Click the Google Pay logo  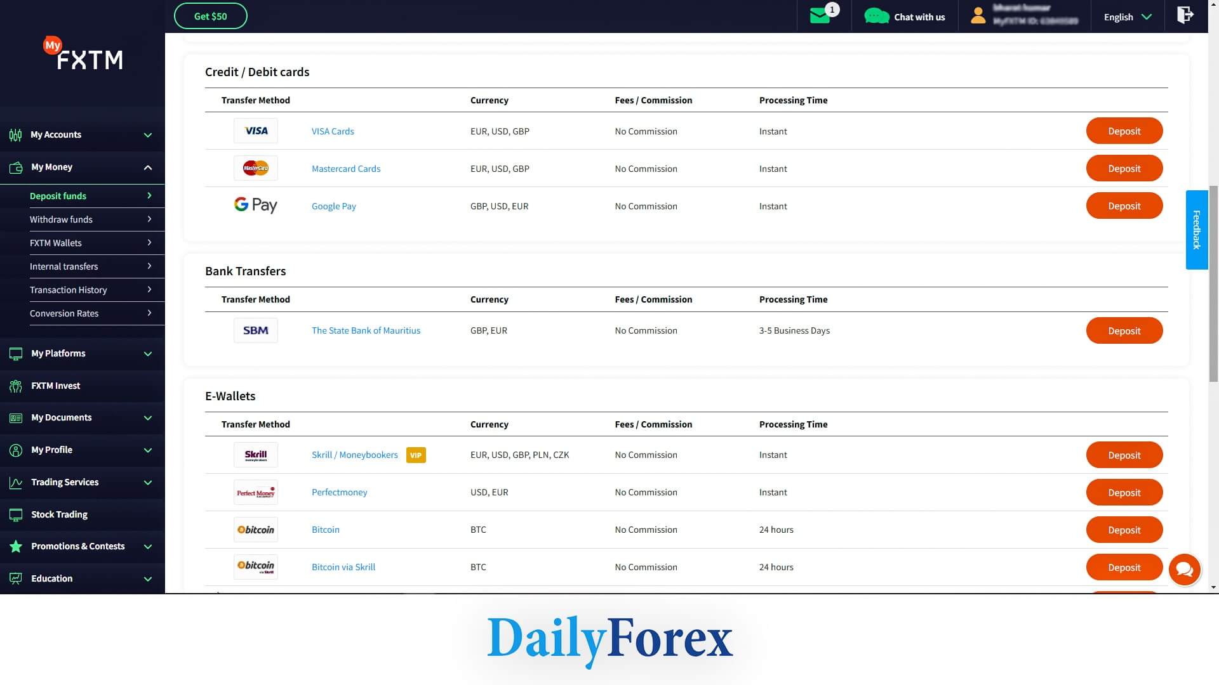pyautogui.click(x=255, y=205)
